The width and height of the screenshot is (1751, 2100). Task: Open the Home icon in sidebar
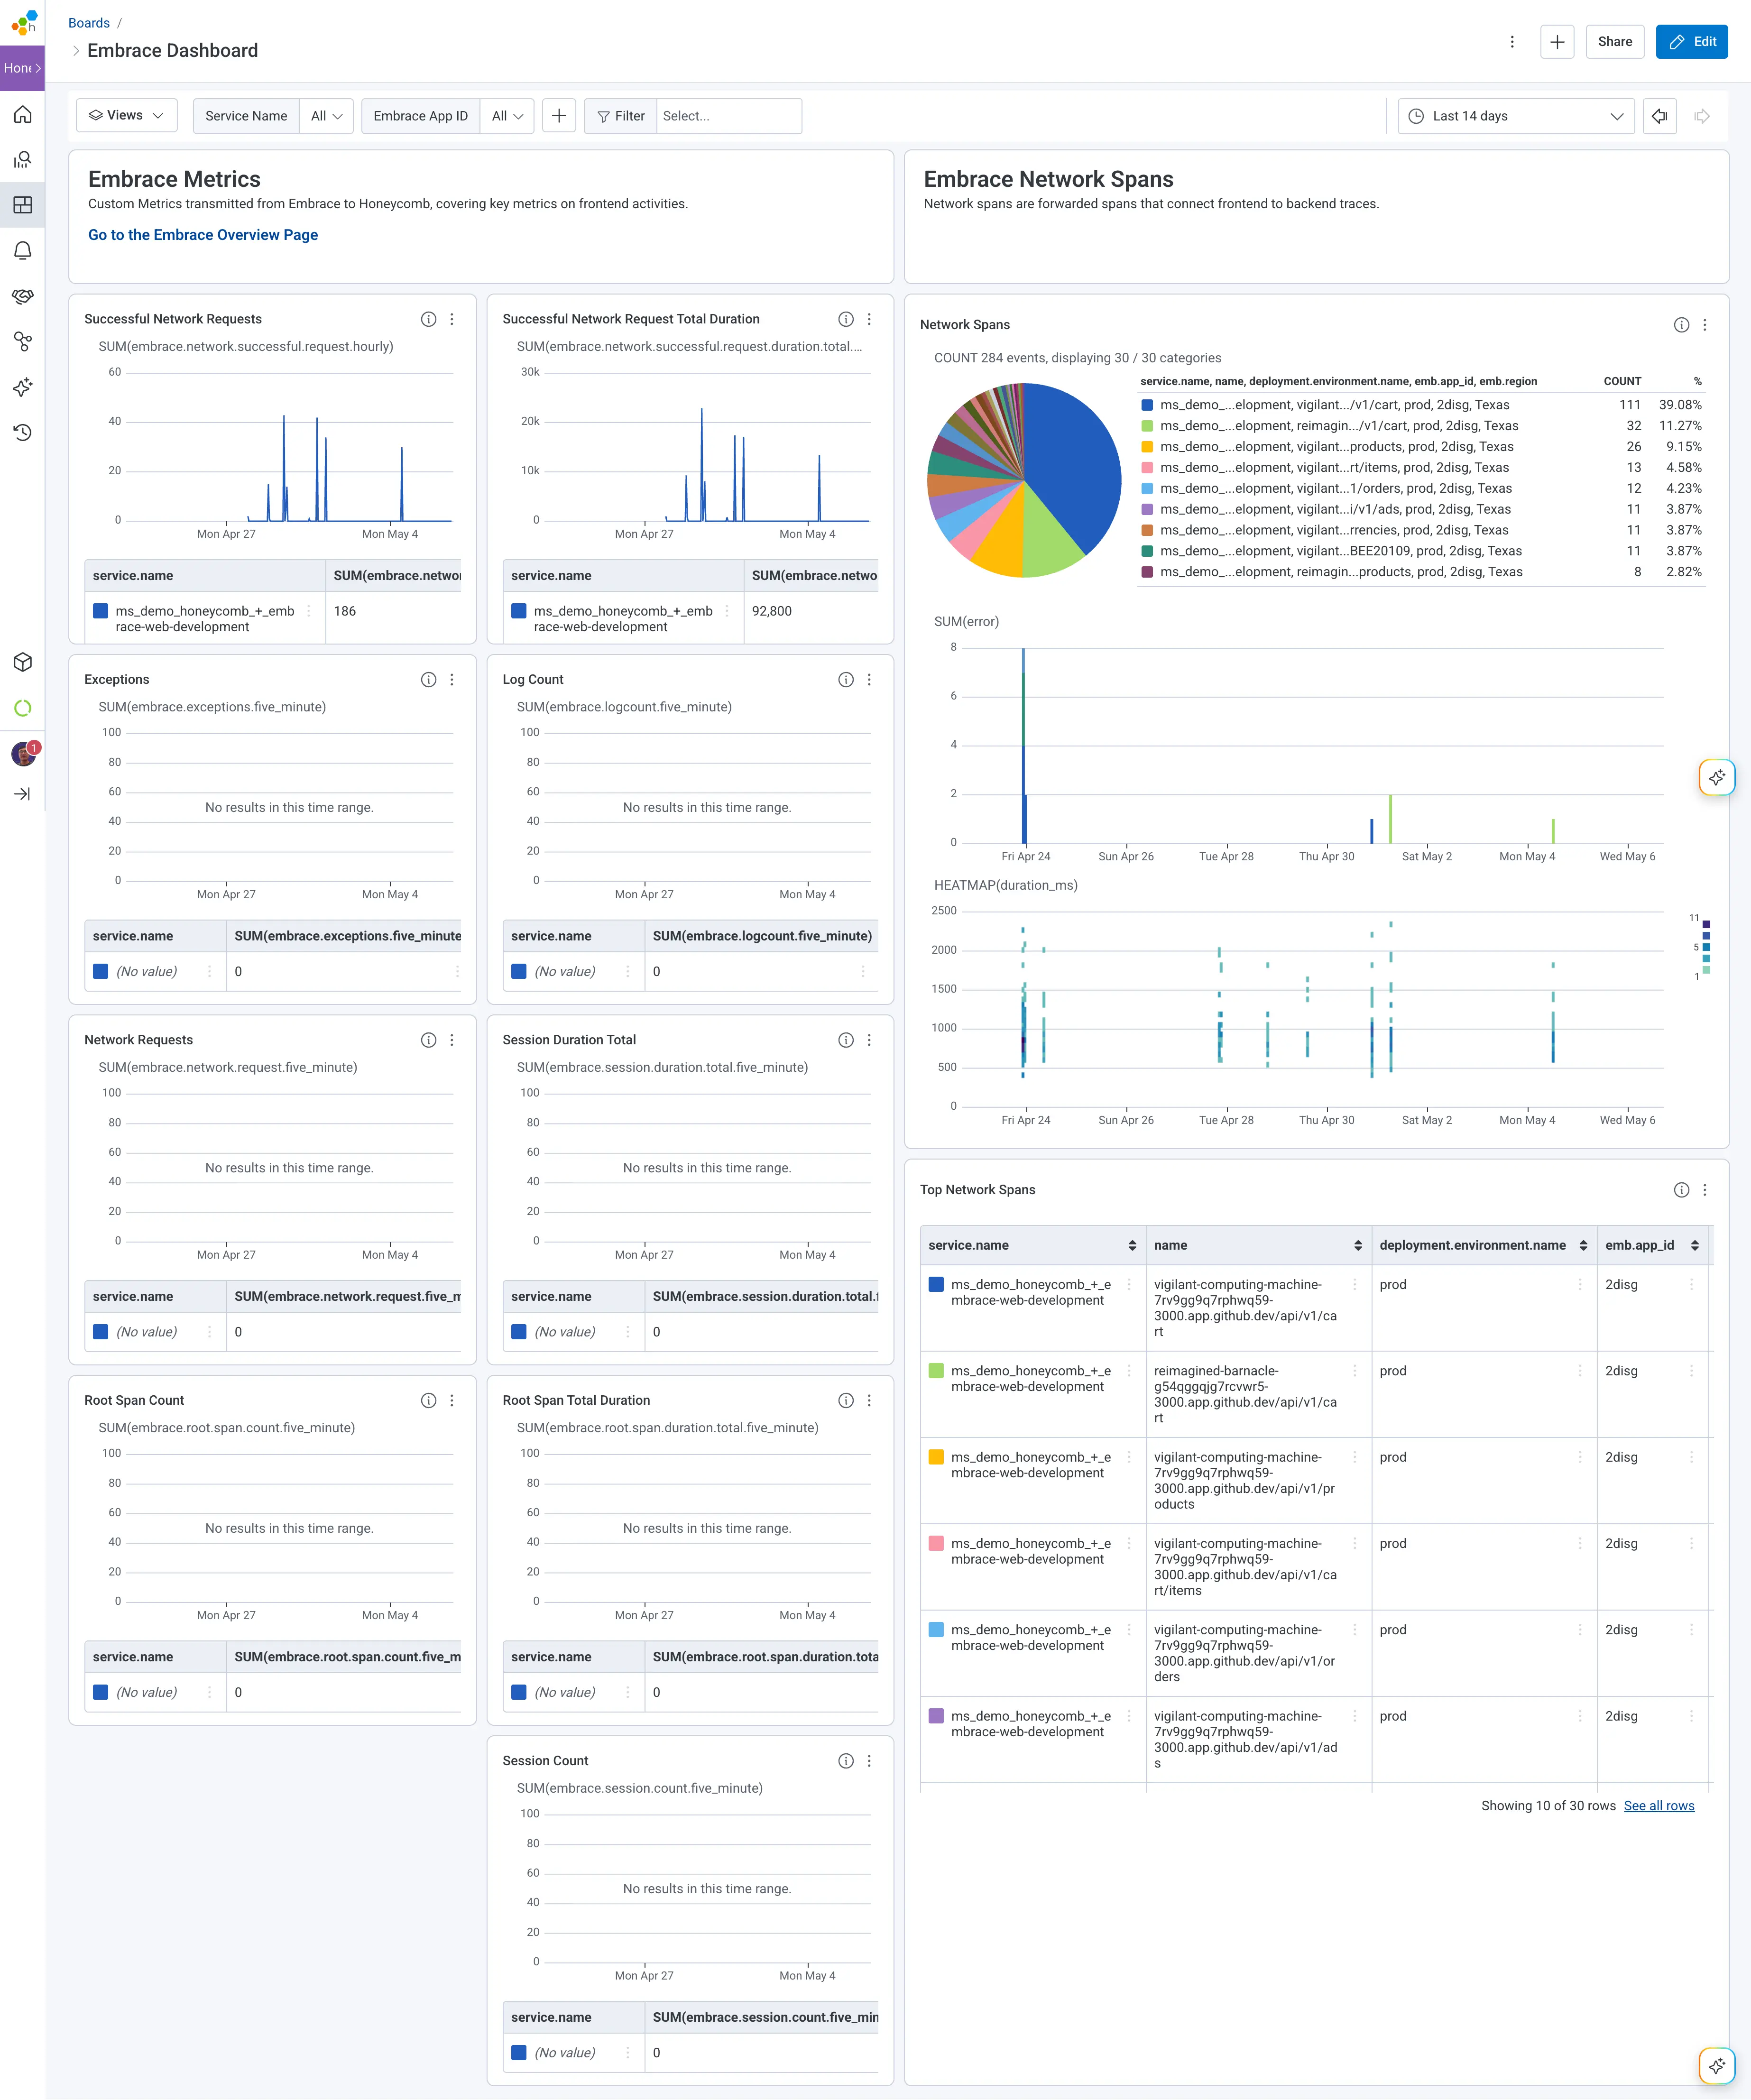(22, 114)
